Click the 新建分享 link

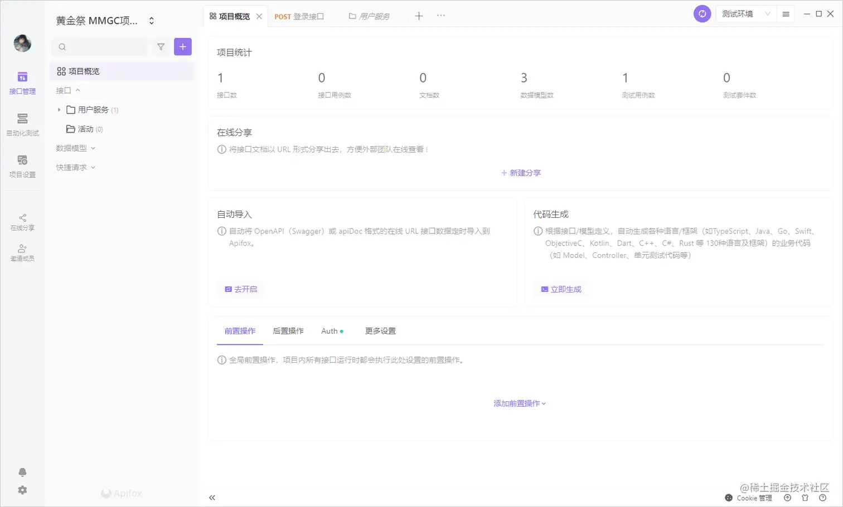coord(521,173)
